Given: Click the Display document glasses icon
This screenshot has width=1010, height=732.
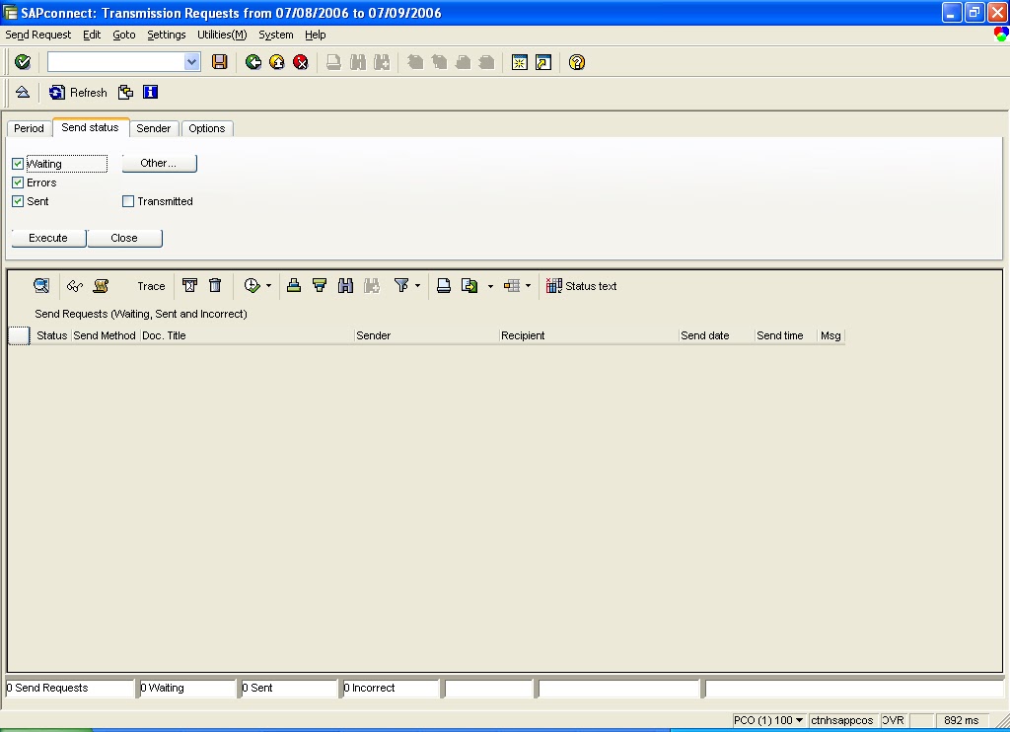Looking at the screenshot, I should (75, 285).
